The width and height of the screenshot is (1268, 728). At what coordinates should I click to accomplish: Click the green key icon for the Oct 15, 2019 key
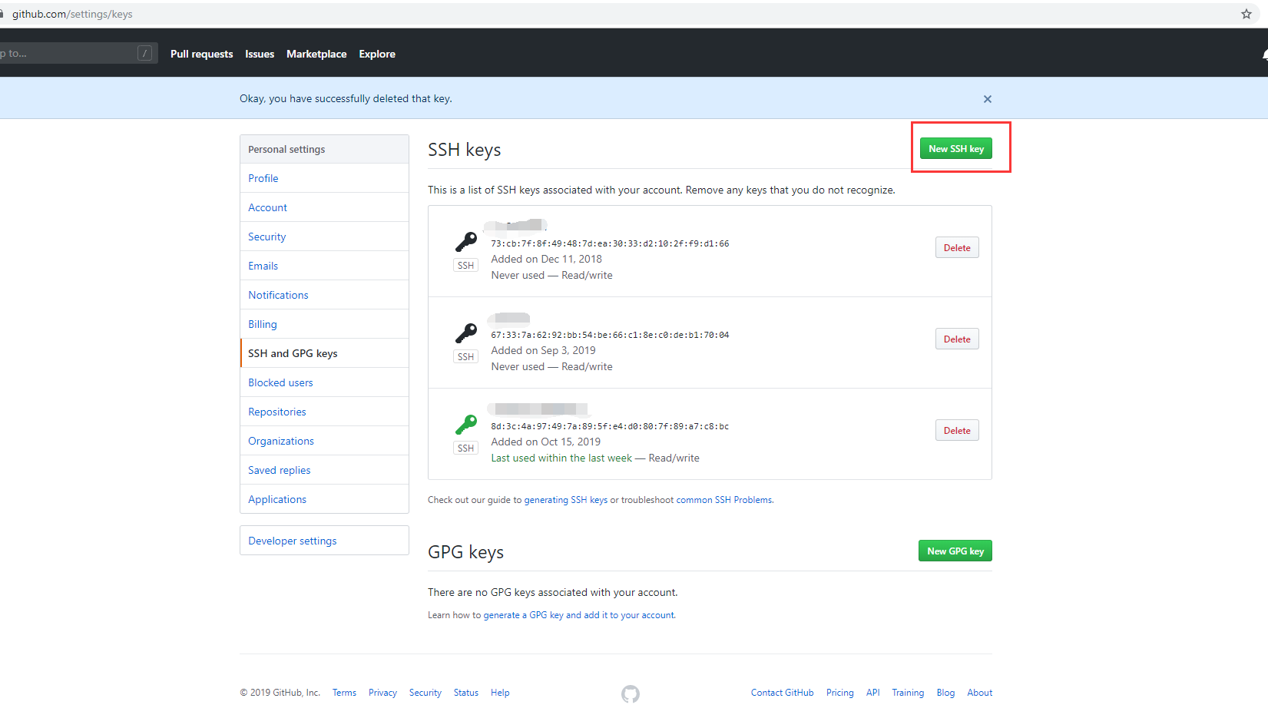[x=466, y=425]
